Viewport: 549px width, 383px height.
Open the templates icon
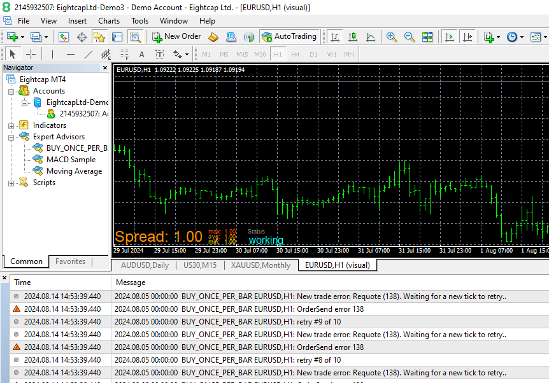[x=536, y=37]
